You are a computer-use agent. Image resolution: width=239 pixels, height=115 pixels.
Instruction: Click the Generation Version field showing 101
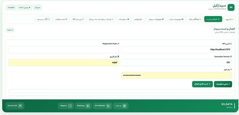tap(177, 63)
